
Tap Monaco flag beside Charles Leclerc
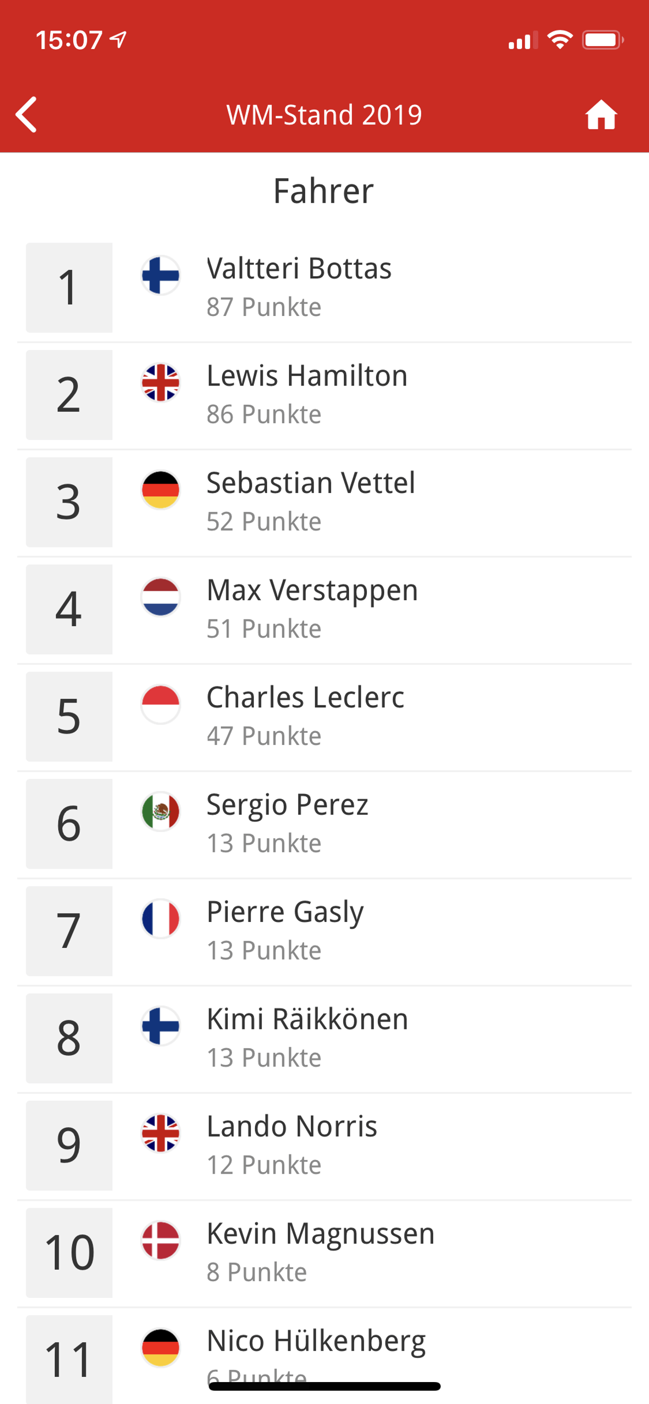pos(160,704)
